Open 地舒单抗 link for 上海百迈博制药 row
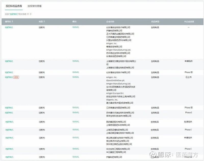The width and height of the screenshot is (204, 161). coord(9,130)
